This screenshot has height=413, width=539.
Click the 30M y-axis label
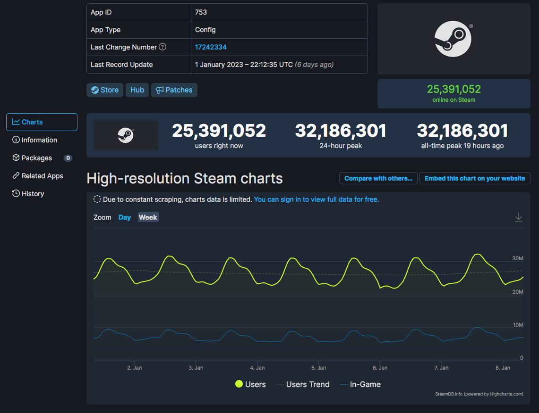coord(518,258)
